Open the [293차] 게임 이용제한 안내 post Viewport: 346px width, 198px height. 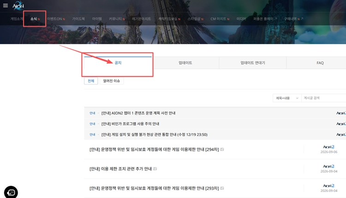(x=154, y=188)
